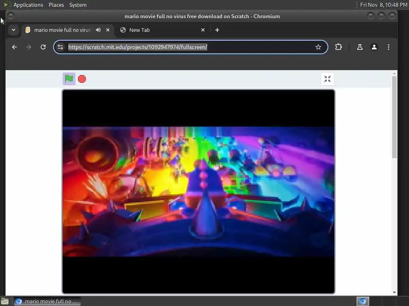The height and width of the screenshot is (306, 409).
Task: Open the Places menu
Action: 56,5
